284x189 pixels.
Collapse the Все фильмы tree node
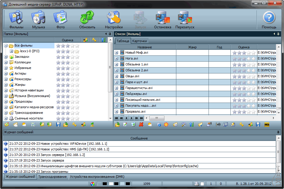tap(6, 46)
